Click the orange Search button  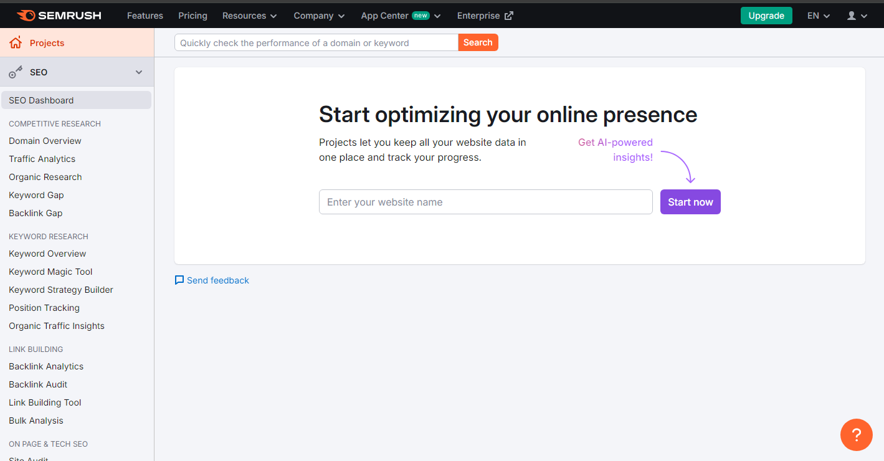tap(478, 42)
